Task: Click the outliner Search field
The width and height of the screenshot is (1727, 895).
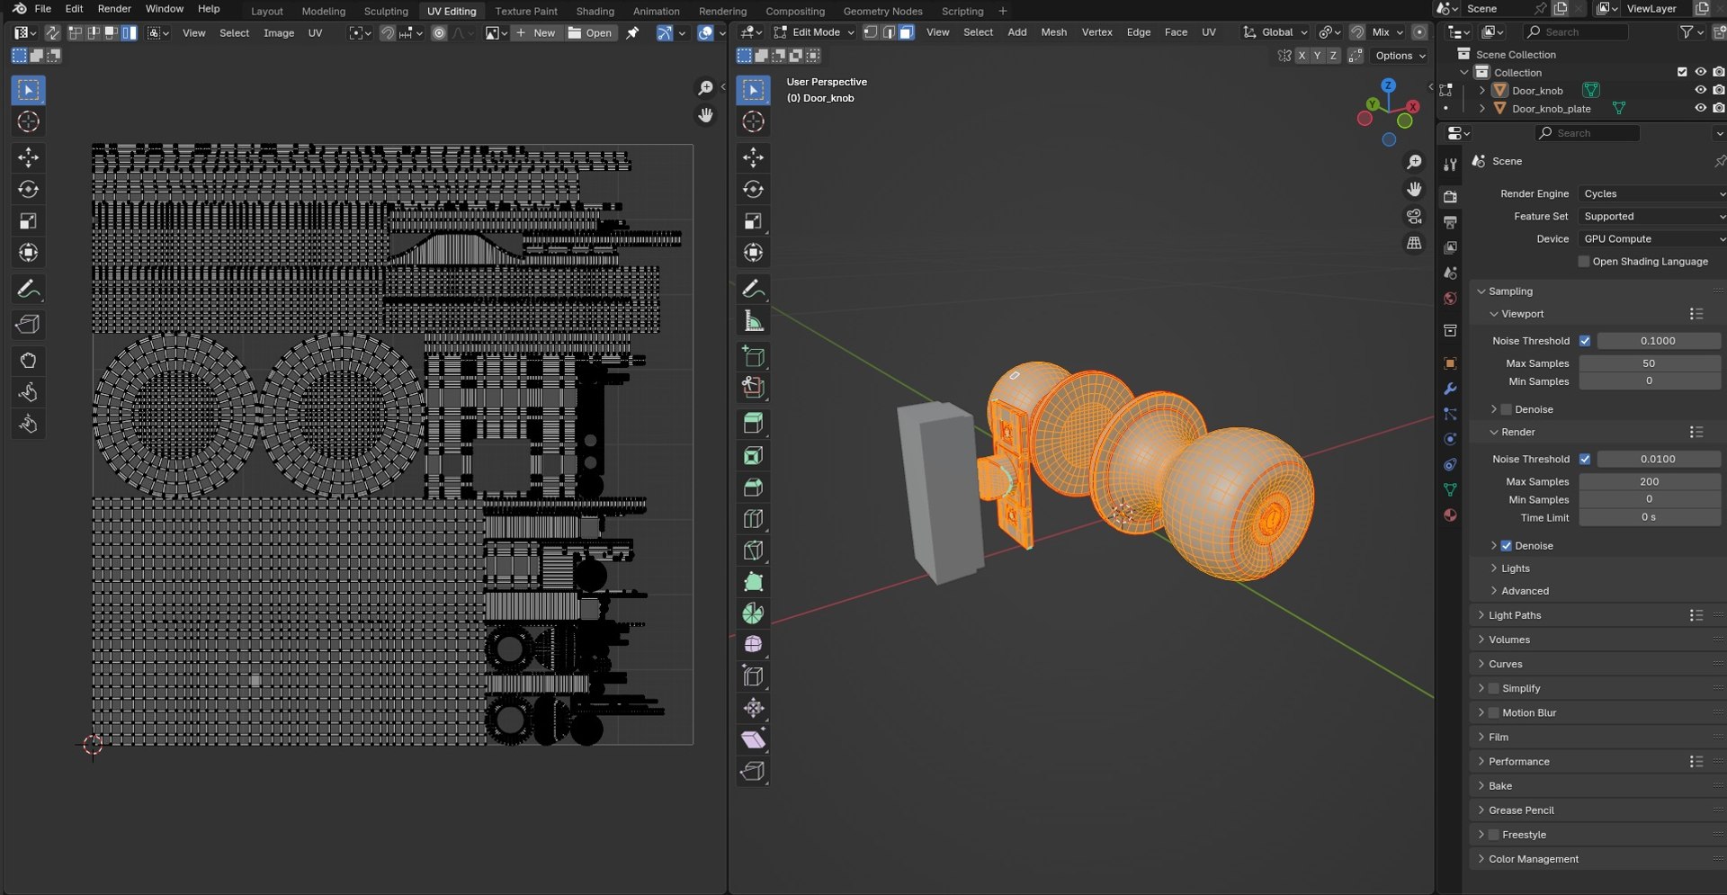Action: tap(1576, 31)
